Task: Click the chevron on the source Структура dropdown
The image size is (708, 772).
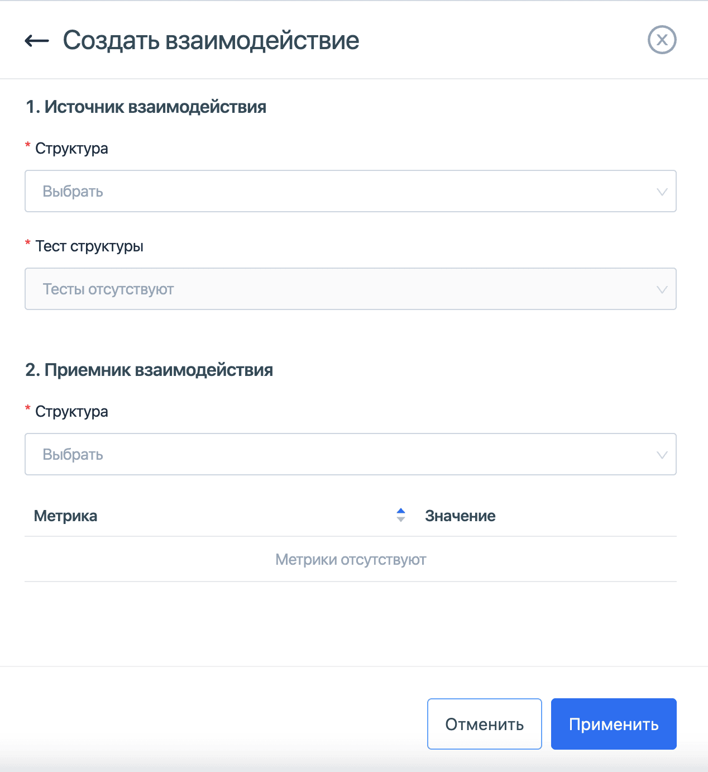Action: [662, 191]
